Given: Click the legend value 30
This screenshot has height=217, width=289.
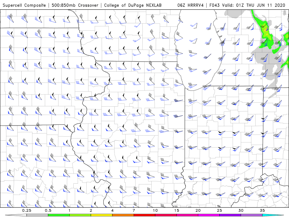Looking at the screenshot, I should point(241,210).
